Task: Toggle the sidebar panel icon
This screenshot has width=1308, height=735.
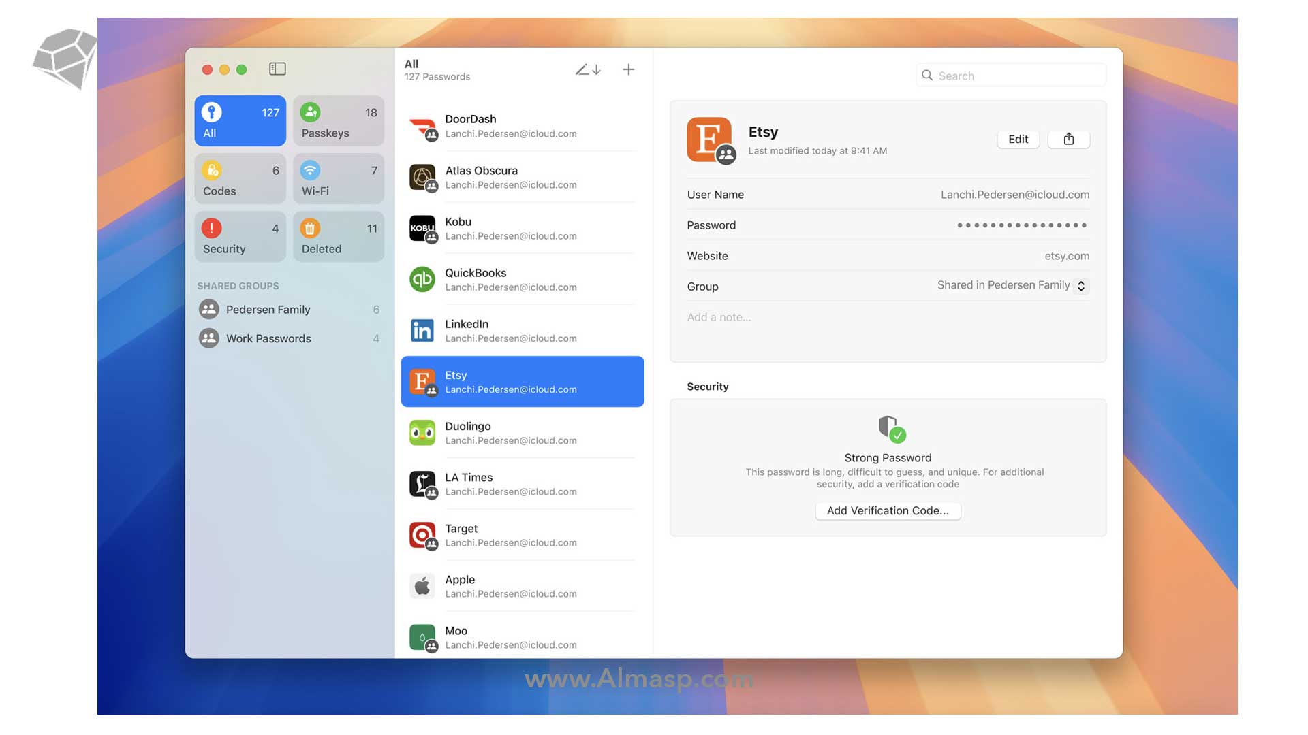Action: coord(277,69)
